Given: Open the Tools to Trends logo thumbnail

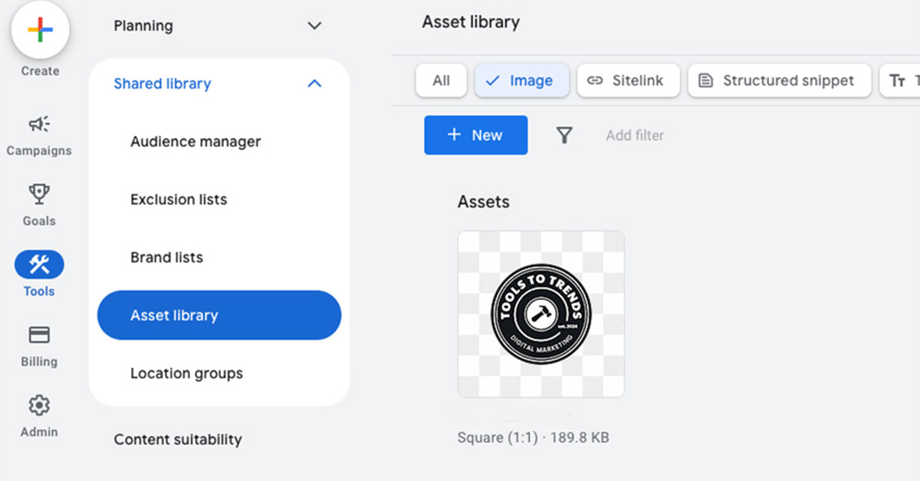Looking at the screenshot, I should (x=541, y=314).
